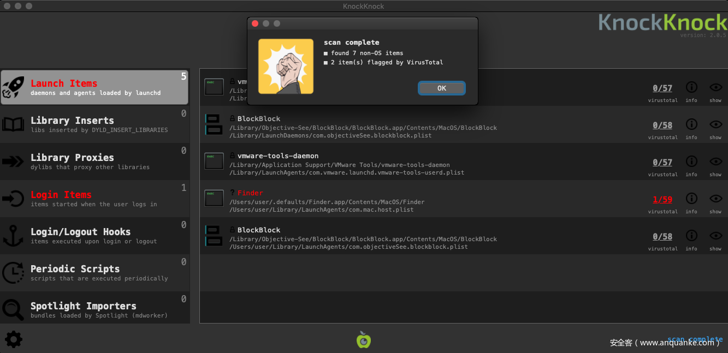Click Login Items count badge 1
728x353 pixels.
pos(184,188)
